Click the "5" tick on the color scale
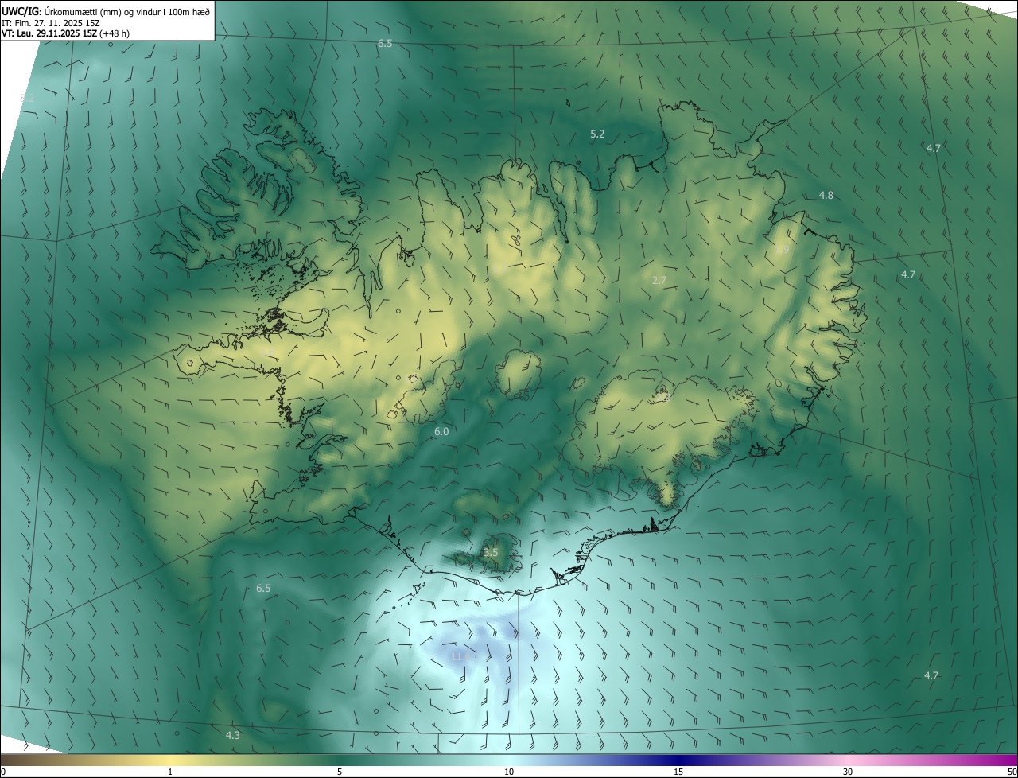Image resolution: width=1018 pixels, height=778 pixels. tap(340, 772)
